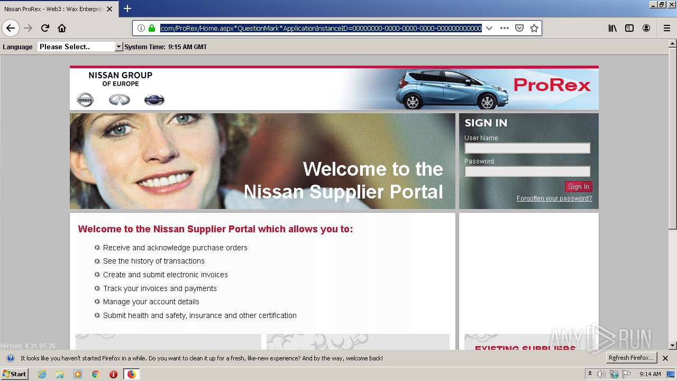This screenshot has width=677, height=381.
Task: Click the Welcome to Nissan Supplier Portal banner
Action: click(262, 161)
